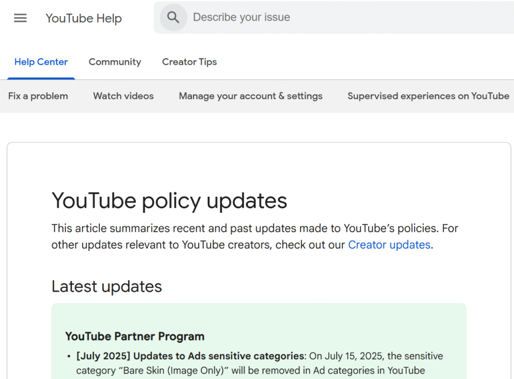Click the 'YouTube Partner Program' heading
The image size is (514, 379).
pyautogui.click(x=135, y=336)
